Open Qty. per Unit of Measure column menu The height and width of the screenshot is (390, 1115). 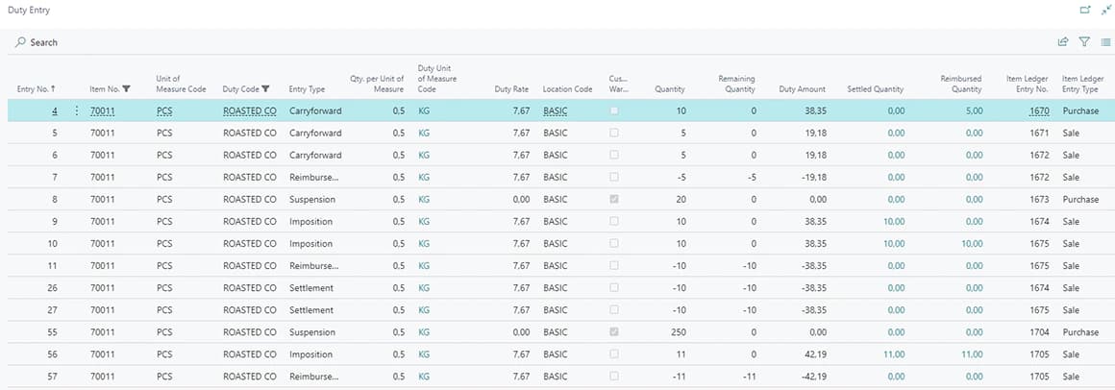pos(377,84)
